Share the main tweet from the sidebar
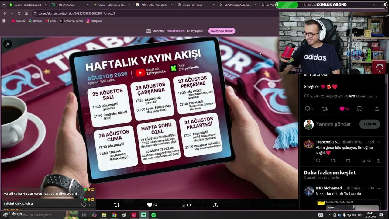The width and height of the screenshot is (389, 219). tap(377, 109)
